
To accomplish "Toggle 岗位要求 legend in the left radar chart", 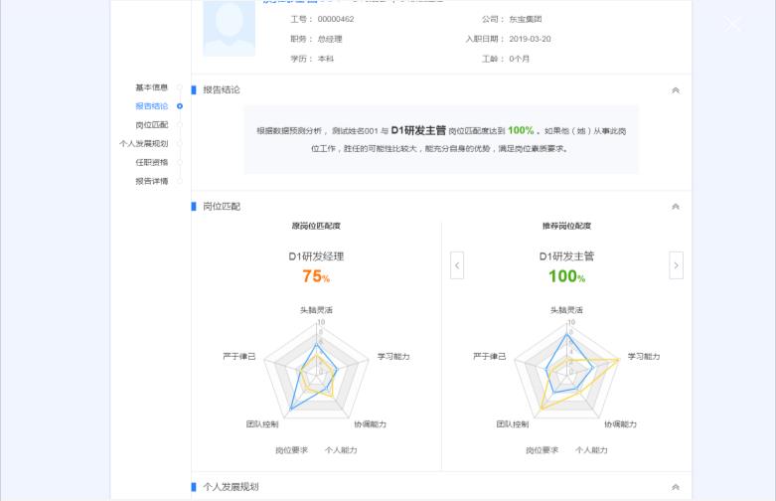I will tap(291, 450).
